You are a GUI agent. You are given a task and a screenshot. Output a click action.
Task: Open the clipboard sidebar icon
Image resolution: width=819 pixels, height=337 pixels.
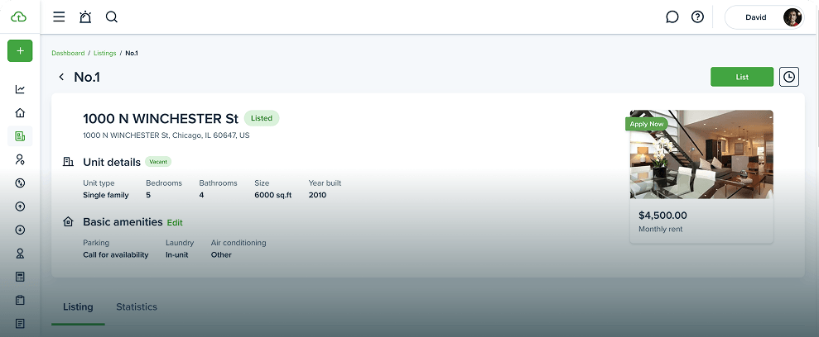pos(20,300)
